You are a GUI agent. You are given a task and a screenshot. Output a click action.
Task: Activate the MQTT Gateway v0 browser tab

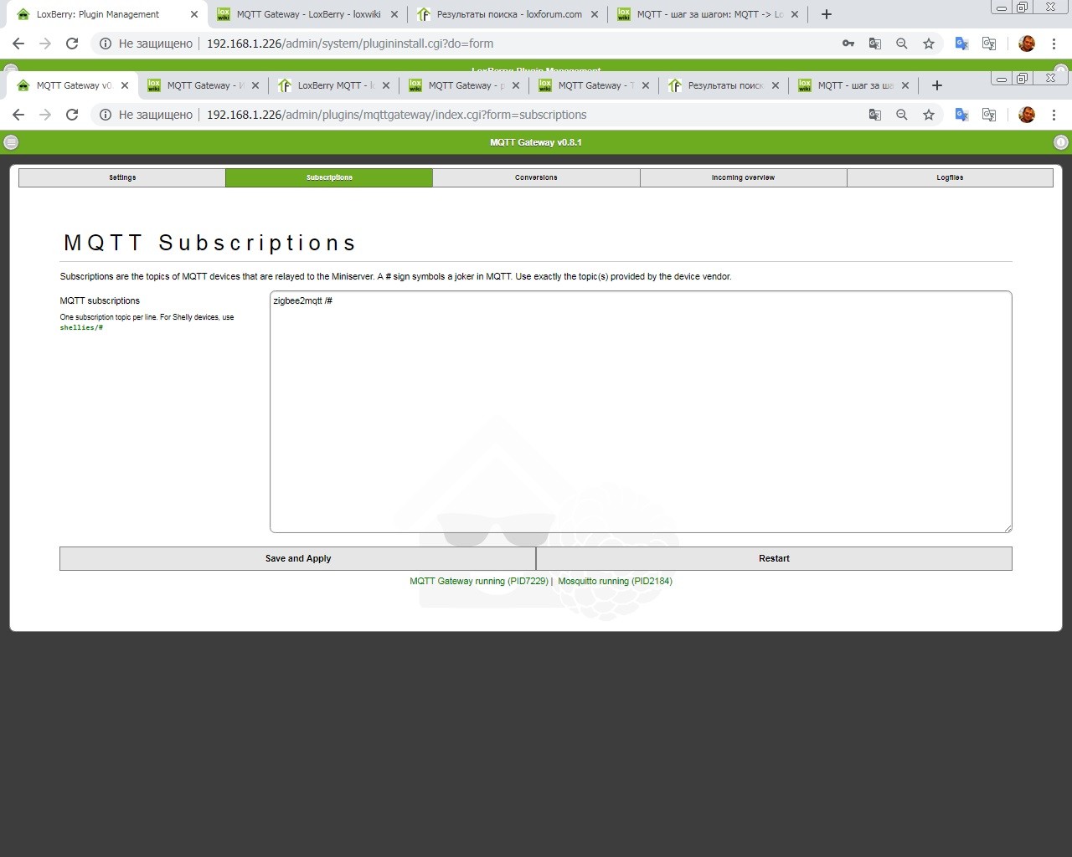(72, 85)
